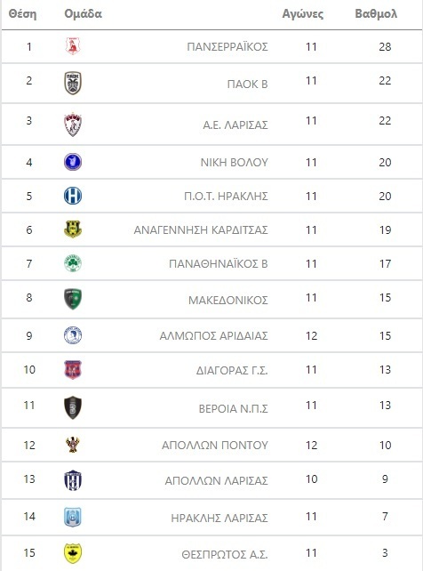Click the Βαθμολ points column header
The width and height of the screenshot is (423, 571).
click(x=376, y=14)
